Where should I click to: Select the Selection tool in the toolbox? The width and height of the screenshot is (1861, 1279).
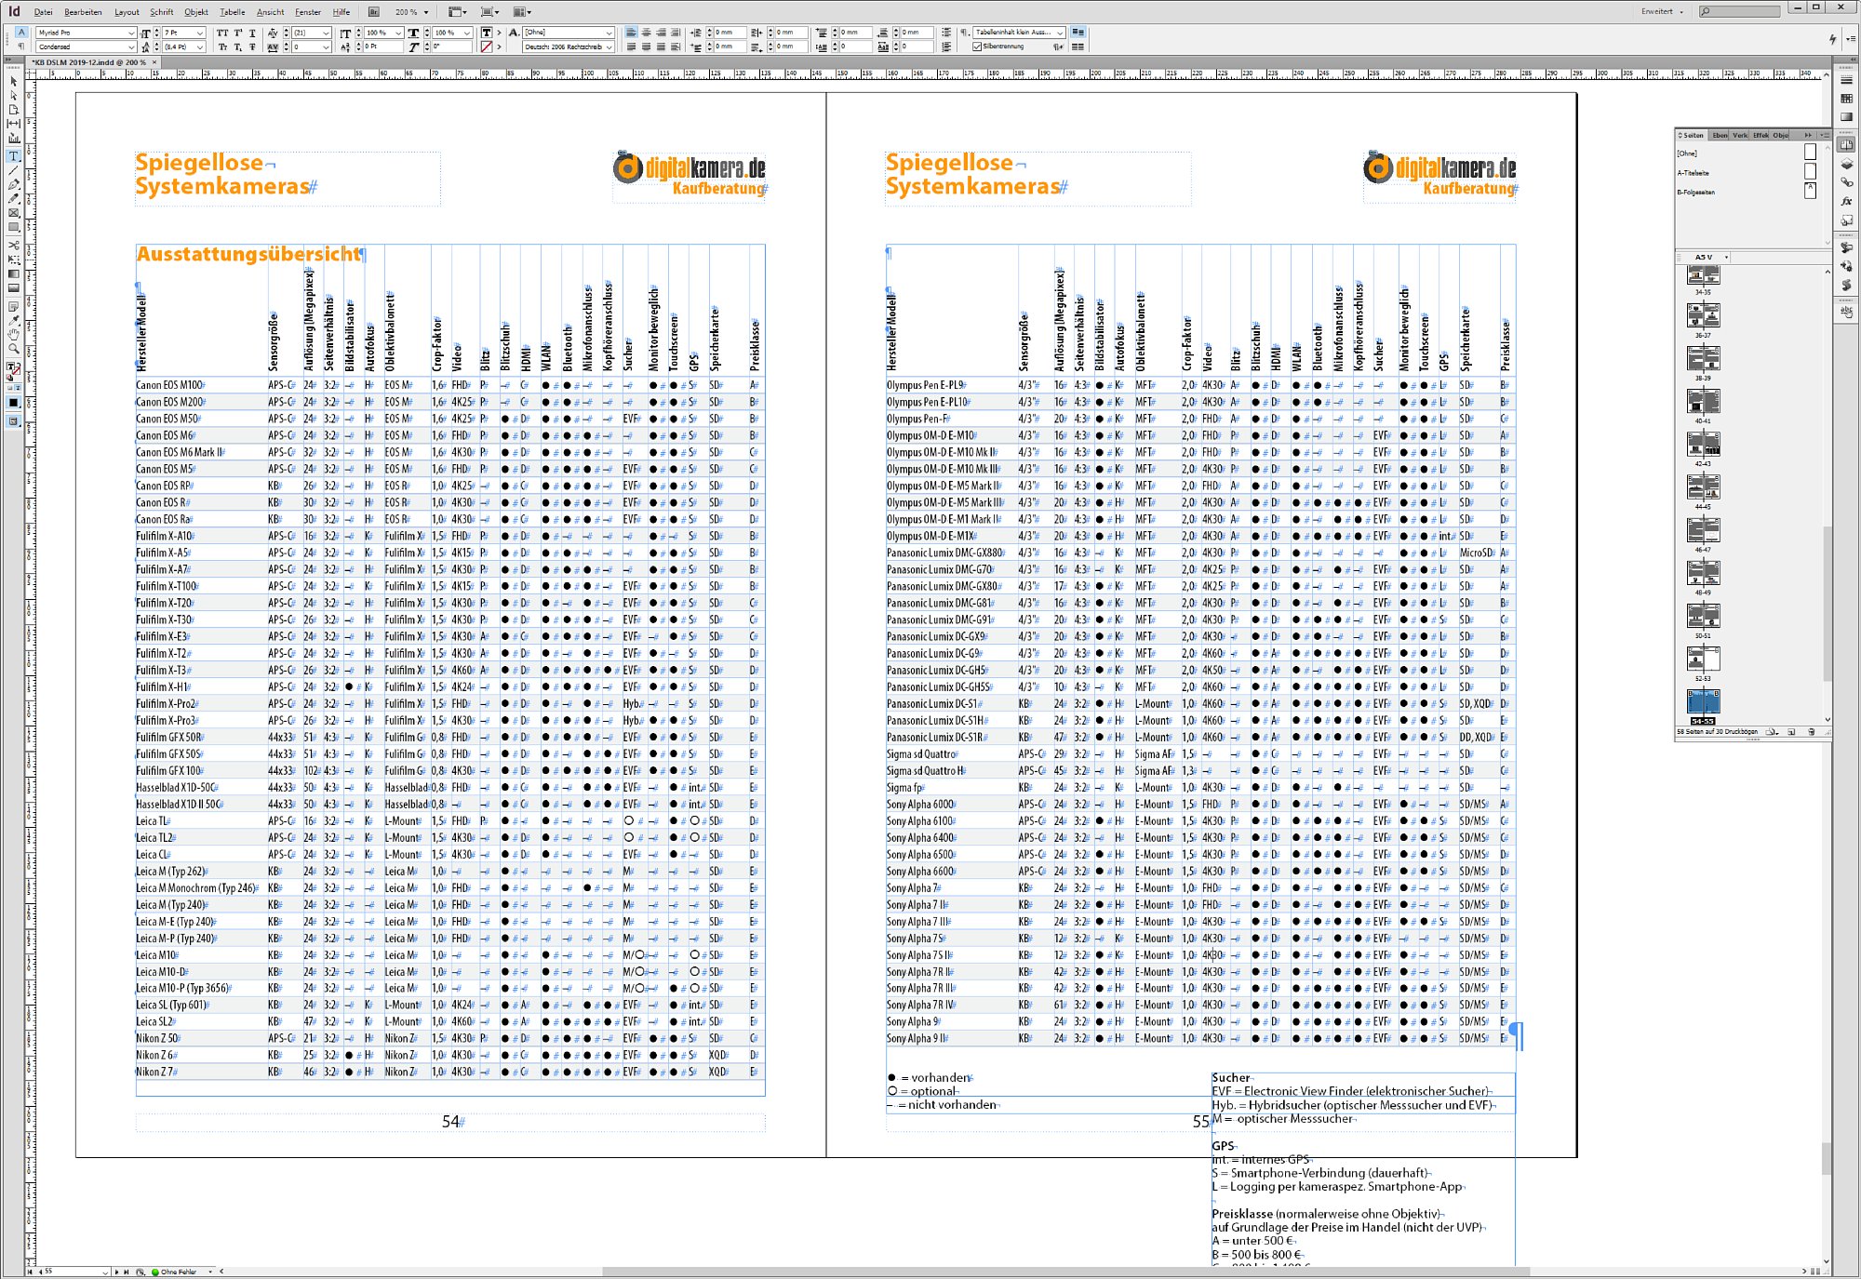13,81
